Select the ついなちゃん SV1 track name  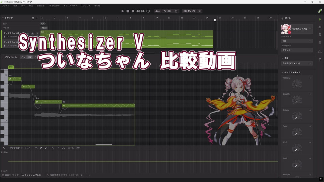(11, 33)
